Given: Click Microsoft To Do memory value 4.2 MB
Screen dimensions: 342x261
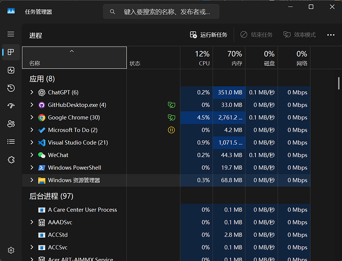Looking at the screenshot, I should click(x=233, y=130).
